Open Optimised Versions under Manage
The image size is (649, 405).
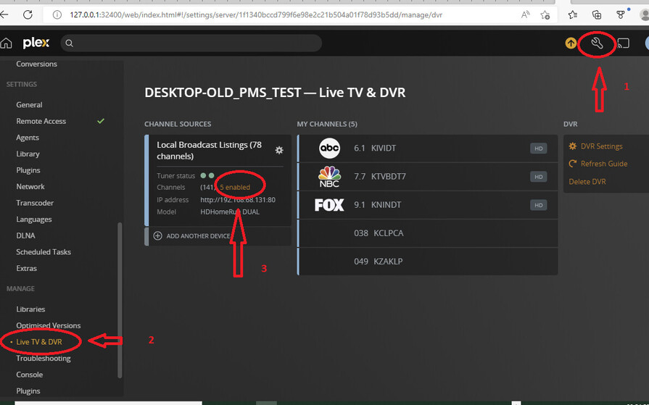point(49,325)
